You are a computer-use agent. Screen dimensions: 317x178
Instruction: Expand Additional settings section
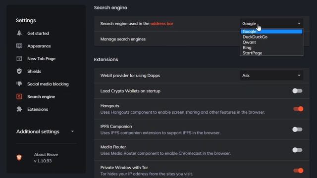[45, 132]
